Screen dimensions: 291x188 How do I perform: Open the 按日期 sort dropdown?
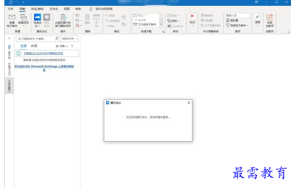coord(62,46)
